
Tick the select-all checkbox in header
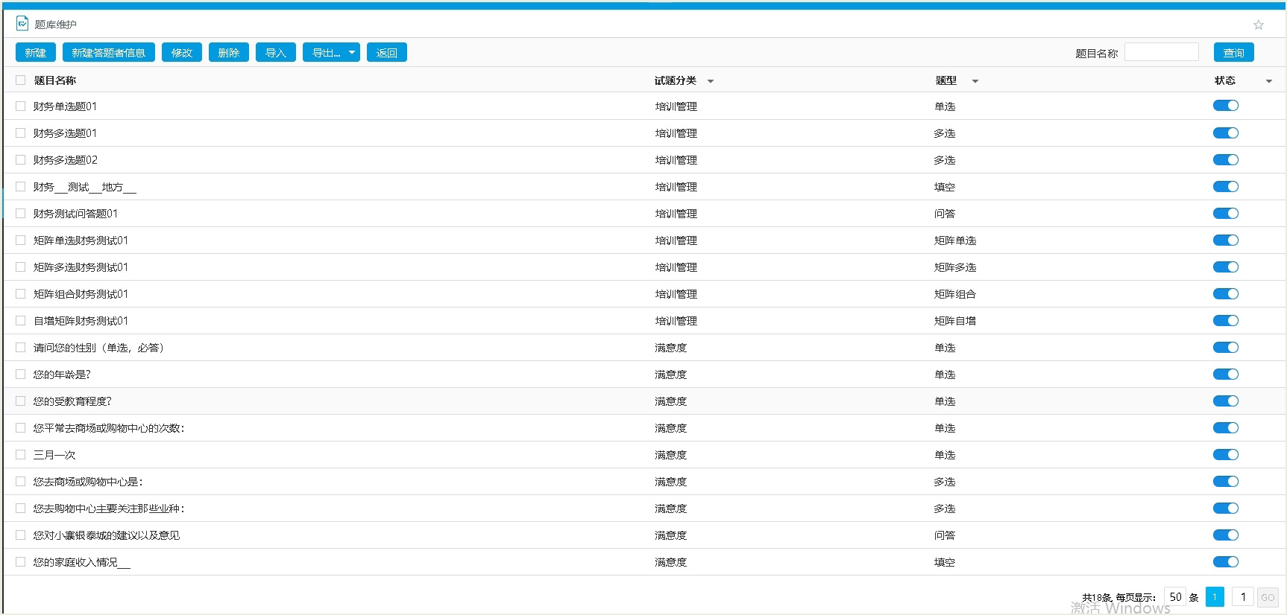point(21,80)
